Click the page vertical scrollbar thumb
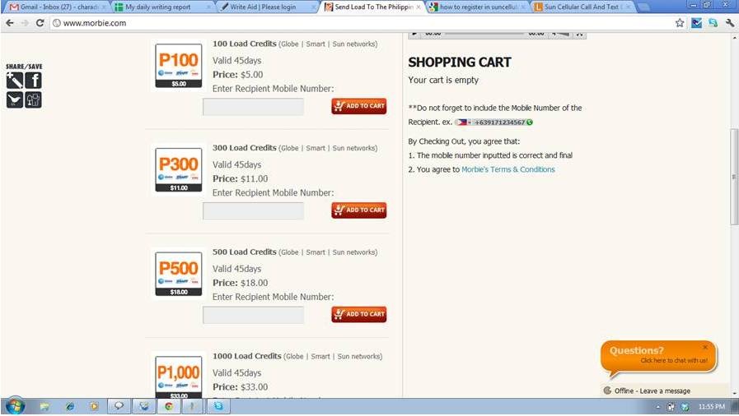 tap(734, 176)
